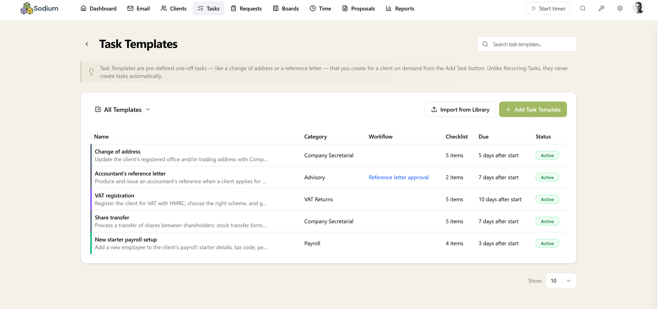Click Company Secretarial in Share transfer row
The image size is (661, 309).
tap(329, 221)
